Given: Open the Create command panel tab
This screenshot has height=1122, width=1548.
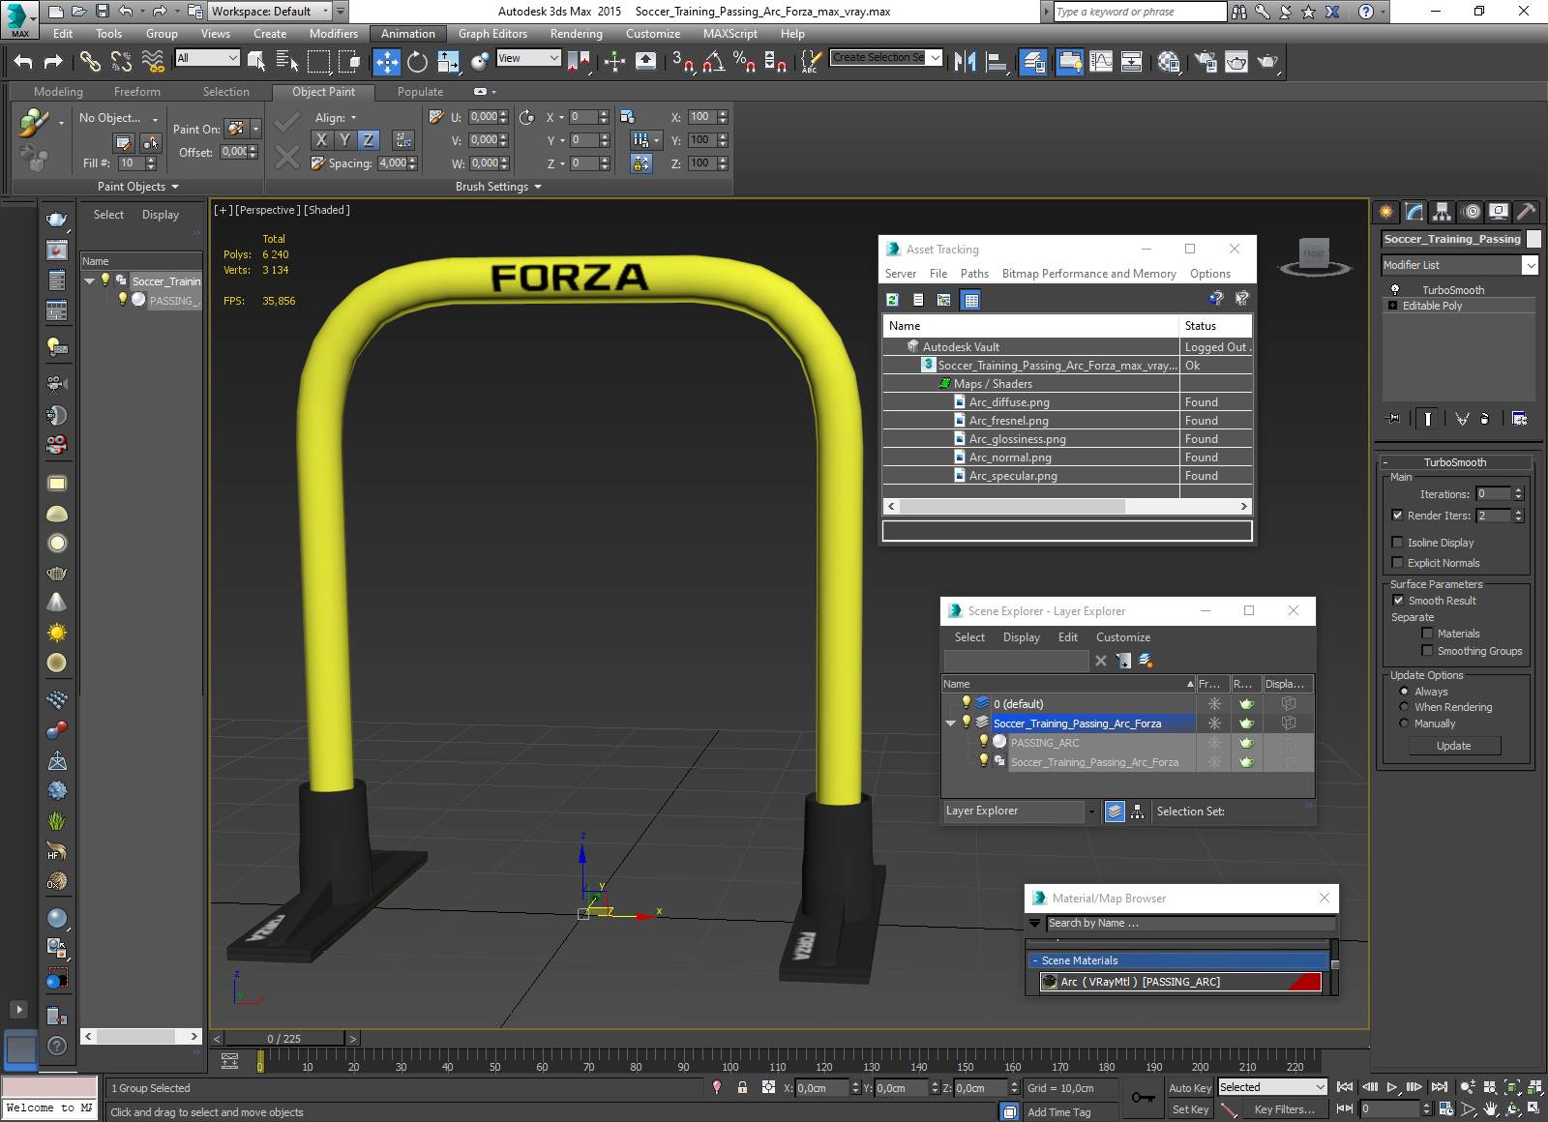Looking at the screenshot, I should click(1386, 211).
